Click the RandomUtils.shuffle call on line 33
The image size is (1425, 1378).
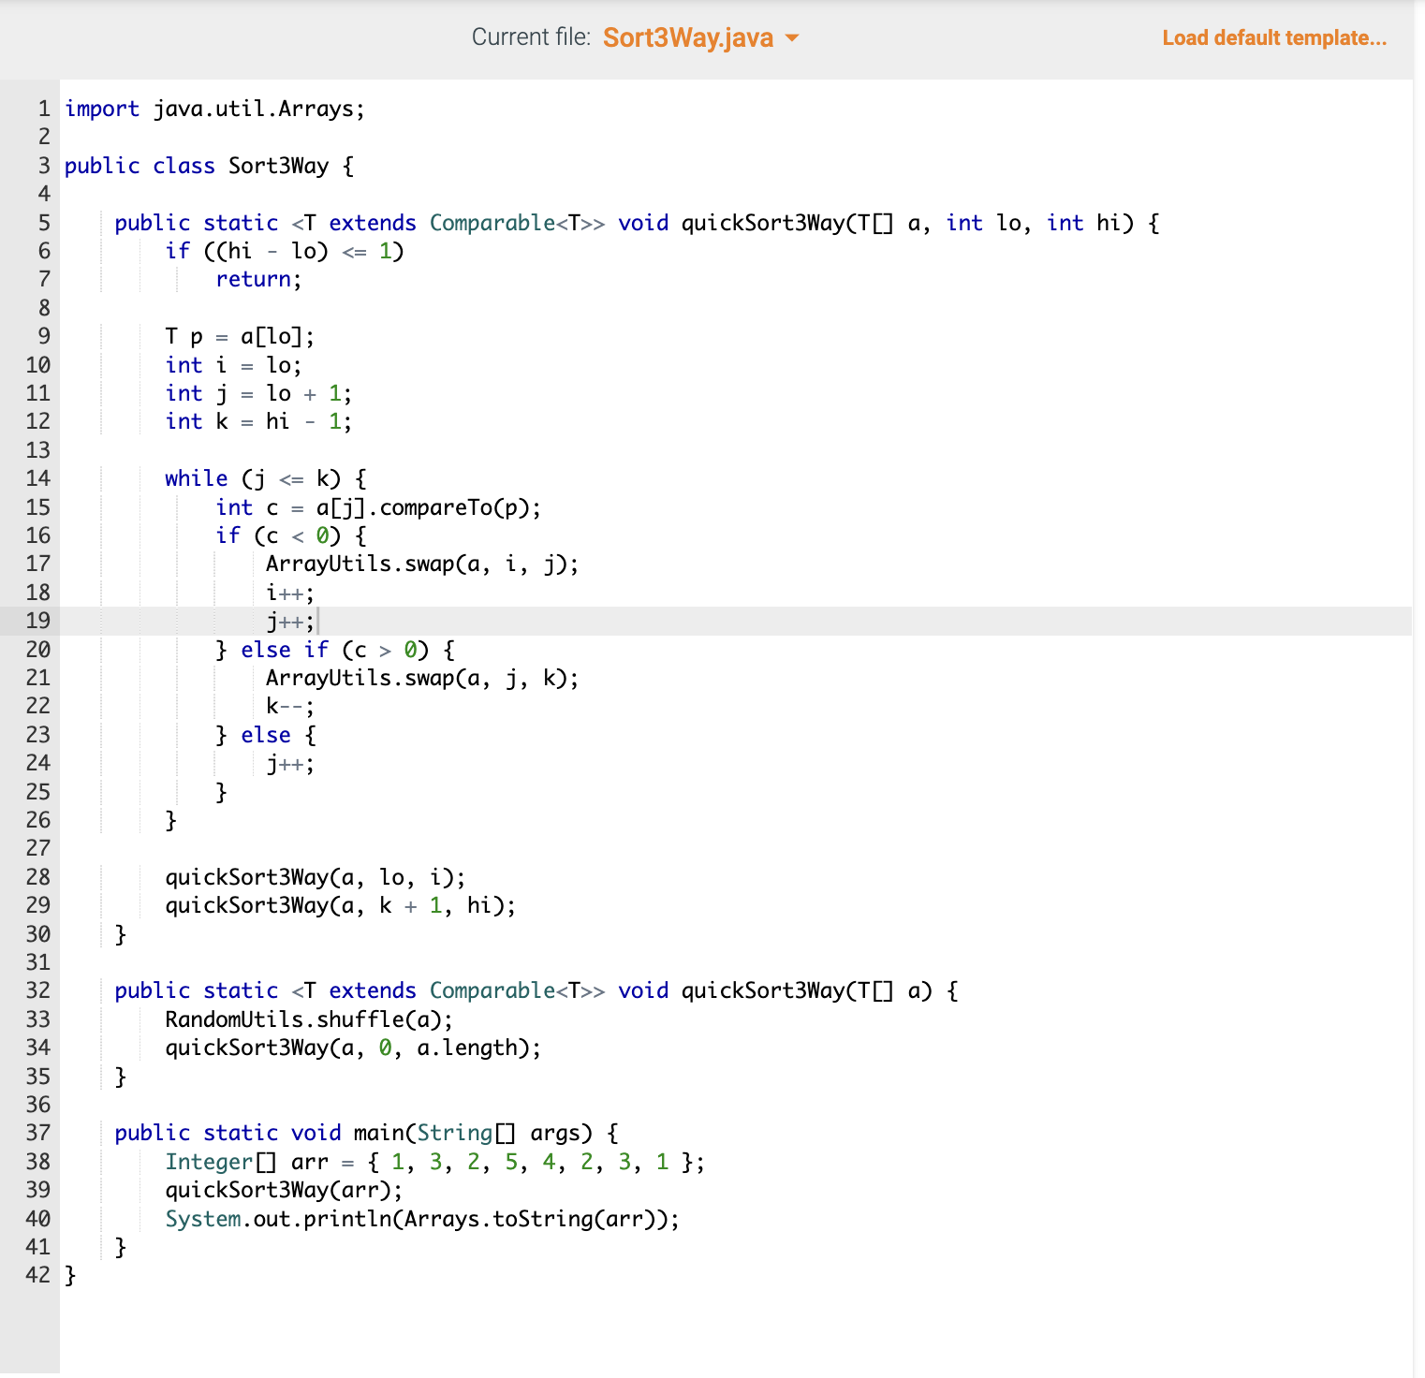click(x=286, y=1019)
